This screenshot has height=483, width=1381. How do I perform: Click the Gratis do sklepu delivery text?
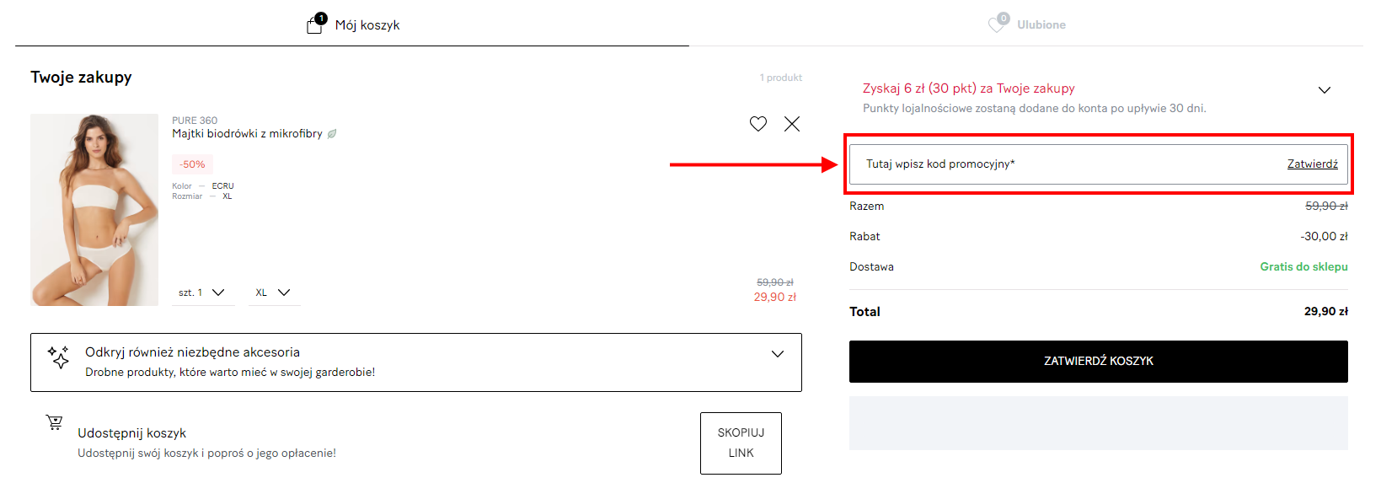1303,266
